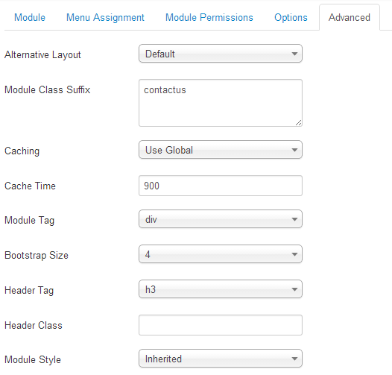Click the Alternative Layout dropdown arrow
This screenshot has width=392, height=375.
(x=294, y=54)
